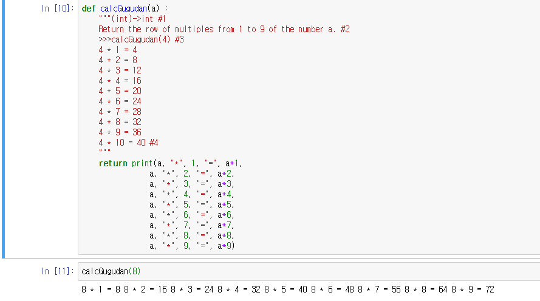Click docstring line '4 * 7 = 28'

(120, 112)
